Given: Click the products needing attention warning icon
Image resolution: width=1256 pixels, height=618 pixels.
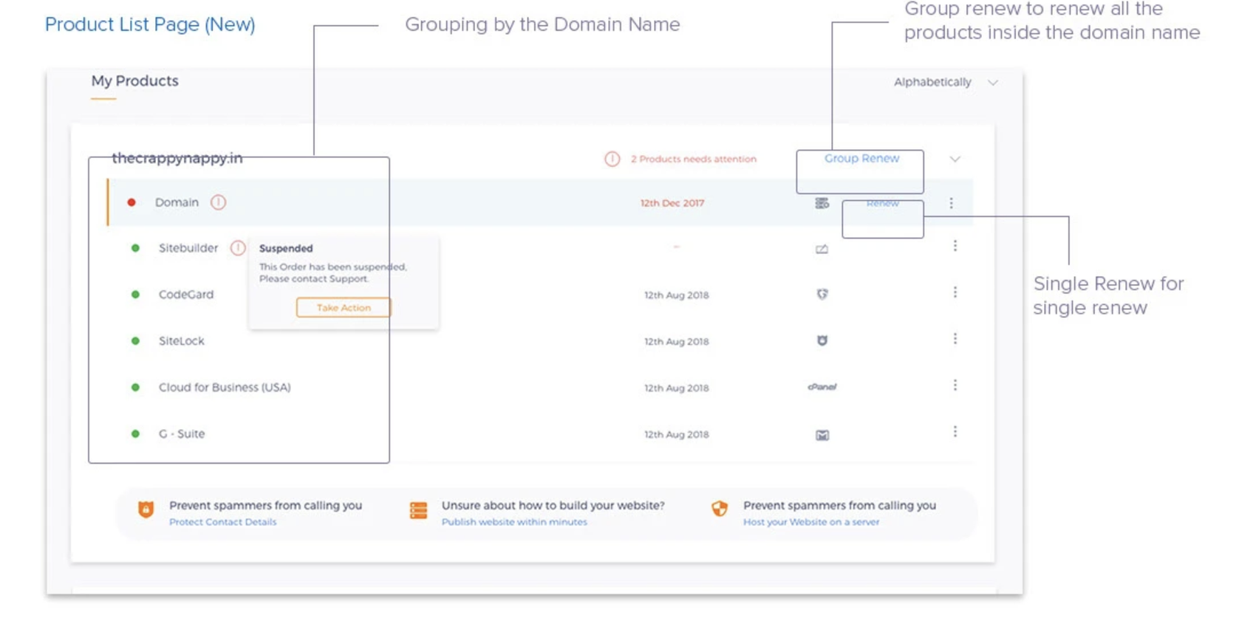Looking at the screenshot, I should 612,159.
